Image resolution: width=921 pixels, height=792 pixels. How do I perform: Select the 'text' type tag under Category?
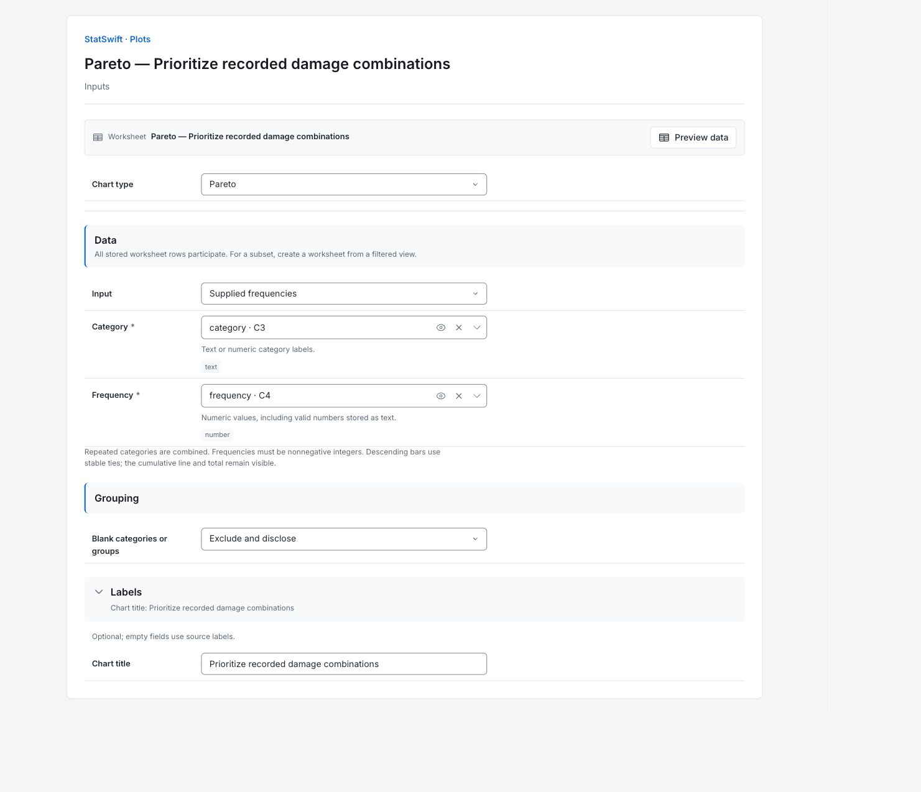[211, 367]
